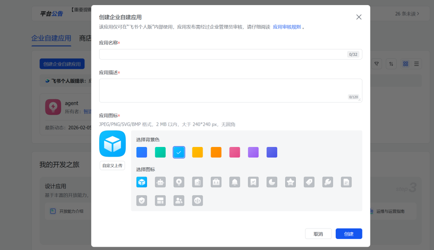Open the 应用审核规则 link
The width and height of the screenshot is (434, 250).
click(287, 27)
